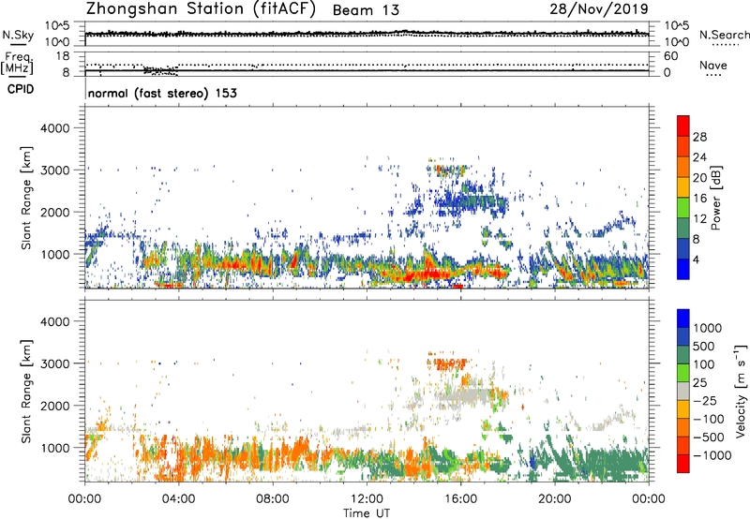
Task: Click the 'N.Search' legend label
Action: pyautogui.click(x=724, y=35)
